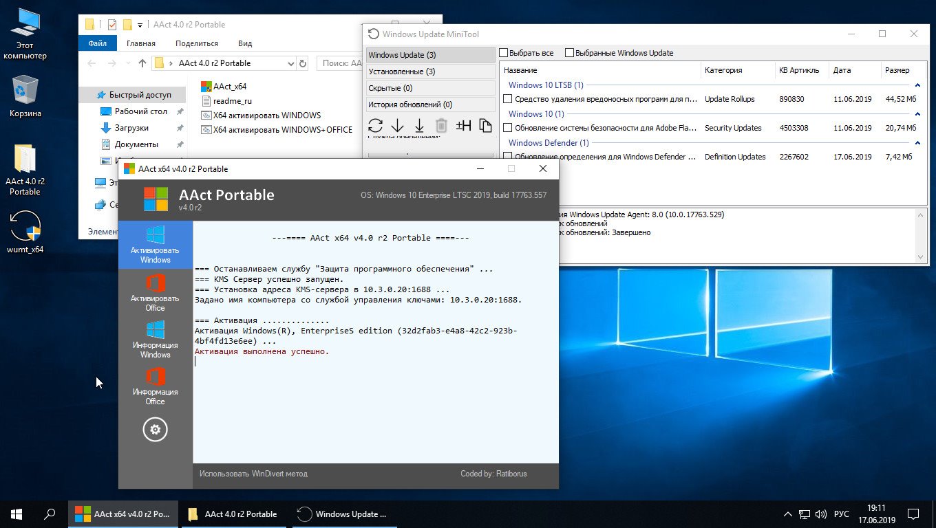Click download-only arrow icon in Update MiniTool
936x528 pixels.
click(x=397, y=125)
